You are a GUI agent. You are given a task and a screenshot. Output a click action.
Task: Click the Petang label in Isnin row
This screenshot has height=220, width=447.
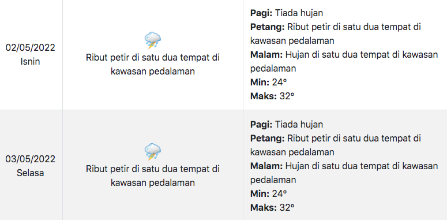pos(268,27)
